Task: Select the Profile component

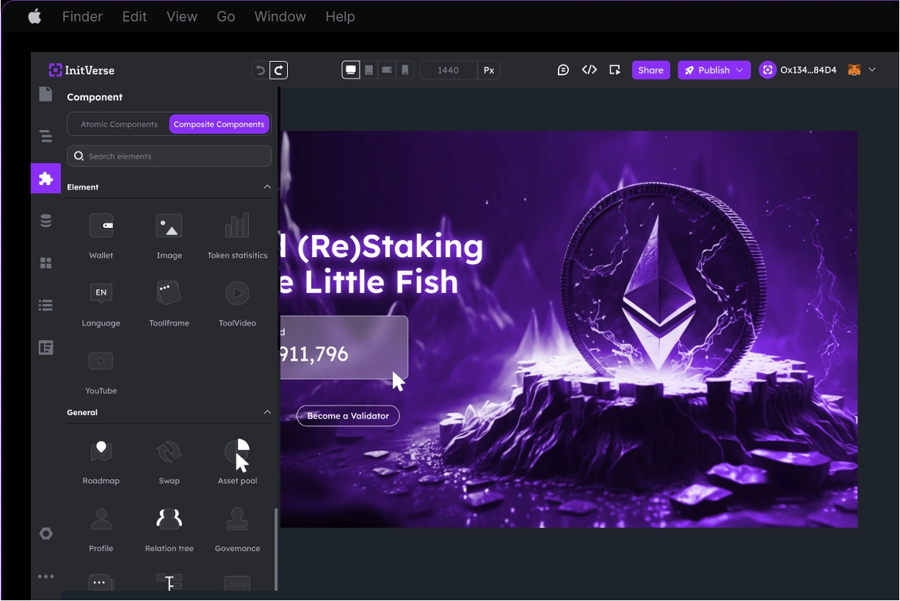Action: (x=101, y=528)
